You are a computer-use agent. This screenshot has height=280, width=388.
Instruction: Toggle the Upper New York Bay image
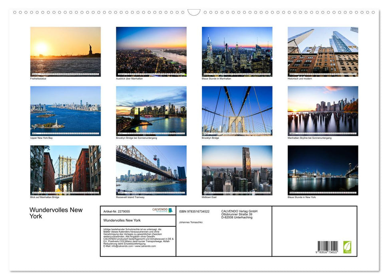(65, 111)
